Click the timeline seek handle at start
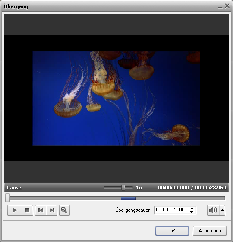This screenshot has width=233, height=242. tap(7, 198)
